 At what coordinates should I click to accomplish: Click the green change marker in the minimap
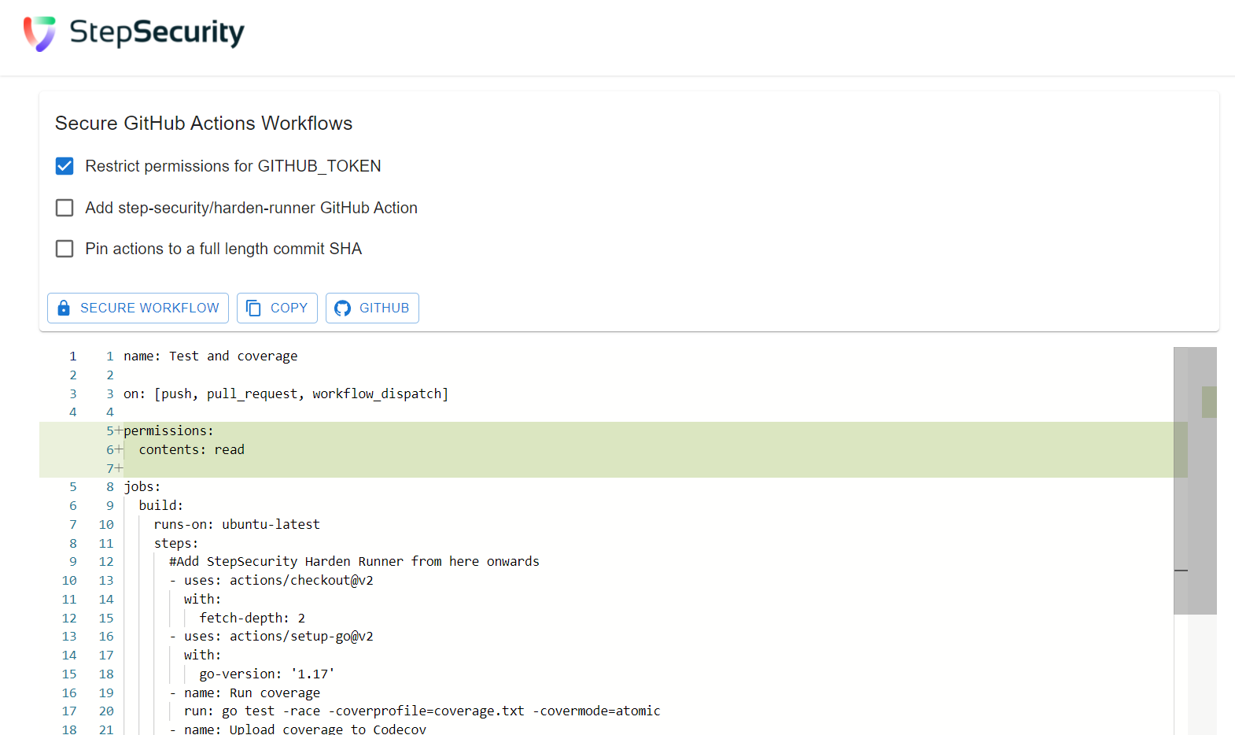(1209, 402)
